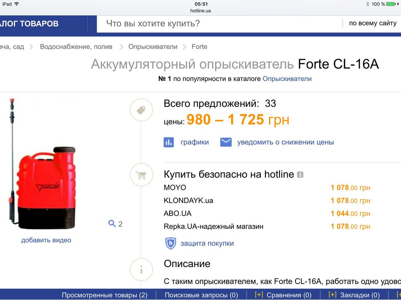Viewport: 401px width, 300px height.
Task: Click the plus icon beside Закладки
Action: [x=332, y=295]
